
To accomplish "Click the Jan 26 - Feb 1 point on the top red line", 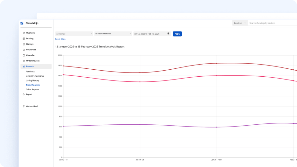I will pyautogui.click(x=217, y=63).
